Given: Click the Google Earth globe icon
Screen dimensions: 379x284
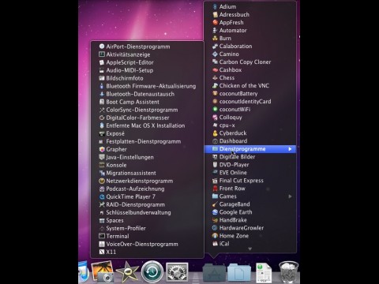Looking at the screenshot, I should tap(215, 212).
